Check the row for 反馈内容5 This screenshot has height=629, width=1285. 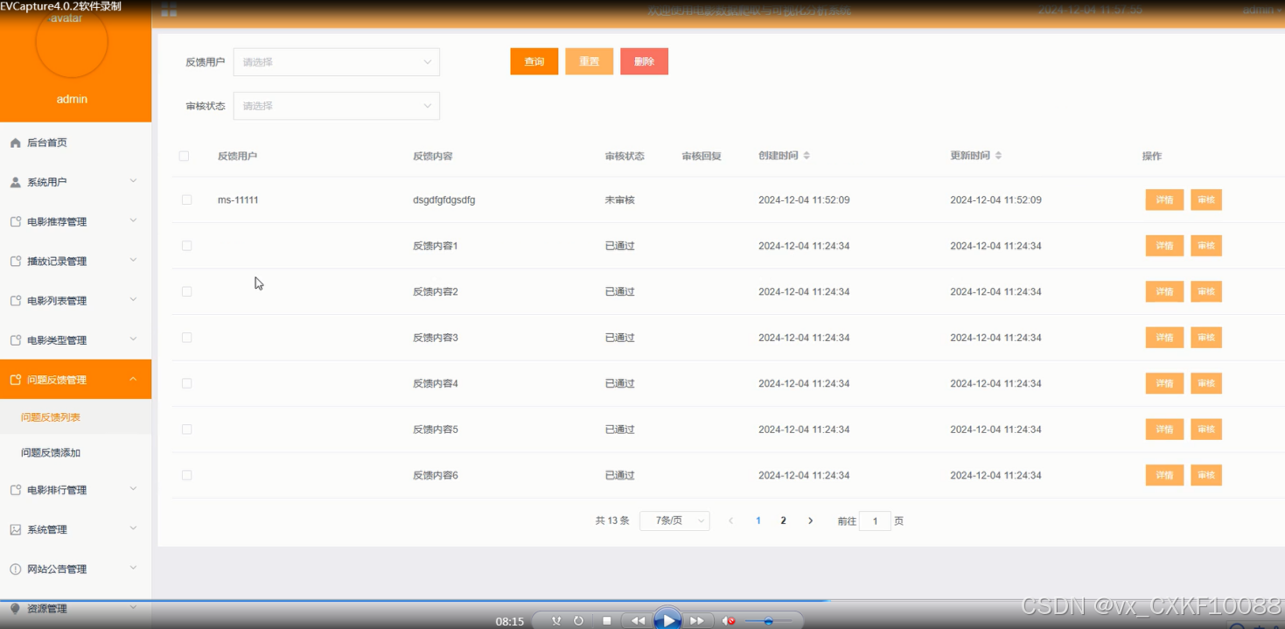[x=186, y=429]
